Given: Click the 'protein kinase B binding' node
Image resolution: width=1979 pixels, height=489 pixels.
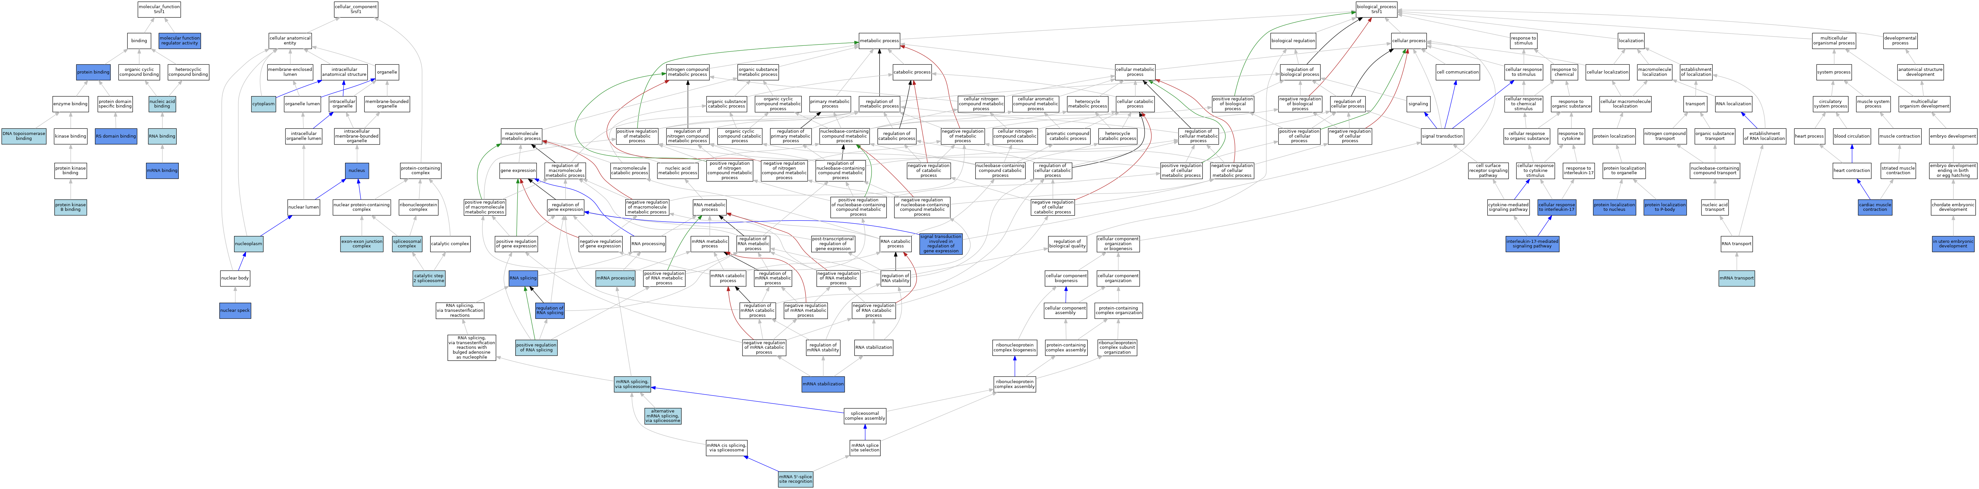Looking at the screenshot, I should click(70, 207).
